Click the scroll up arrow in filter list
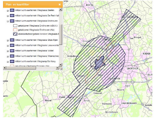Viewport: 155px width, 118px height. coord(60,9)
